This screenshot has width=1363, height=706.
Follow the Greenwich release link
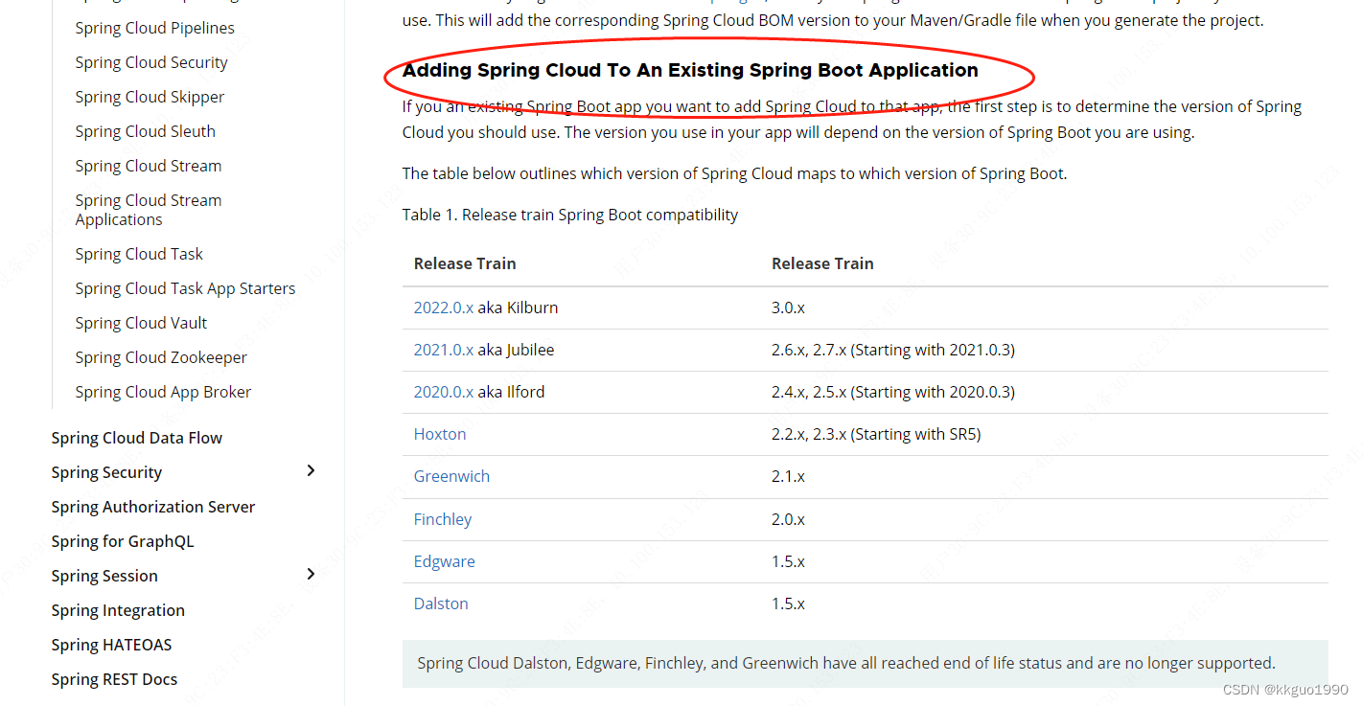tap(451, 475)
